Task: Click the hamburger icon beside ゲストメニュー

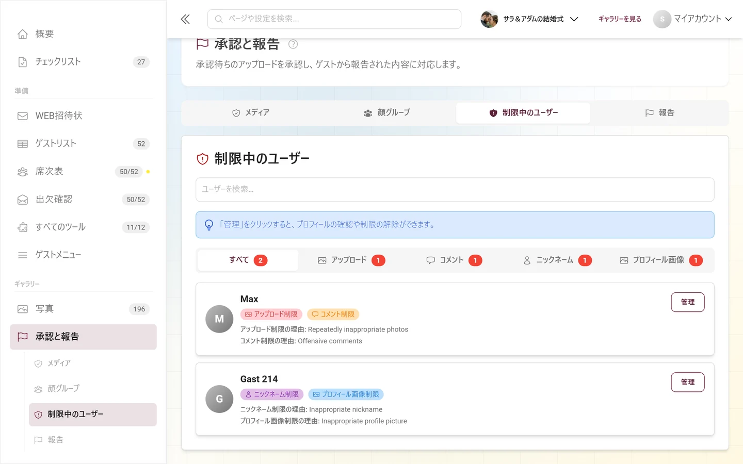Action: click(23, 255)
